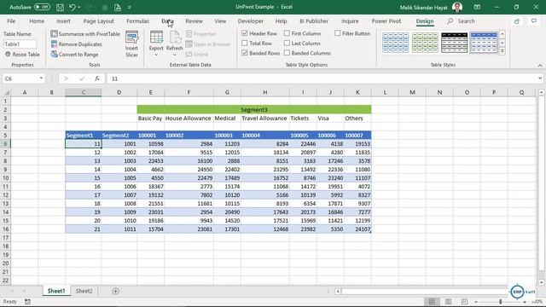The width and height of the screenshot is (546, 307).
Task: Click the macro recording icon in status bar
Action: tap(27, 301)
